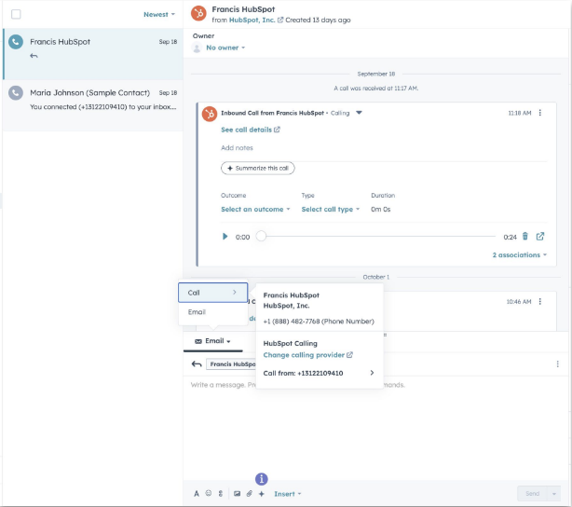Screen dimensions: 572x507
Task: Insert an image using the image icon
Action: click(238, 494)
